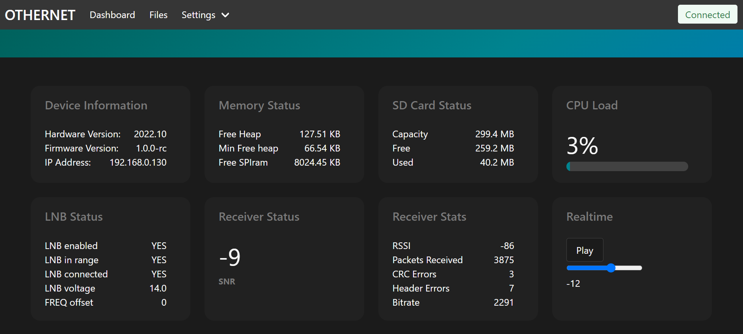
Task: Click the Connected status button
Action: coord(708,15)
